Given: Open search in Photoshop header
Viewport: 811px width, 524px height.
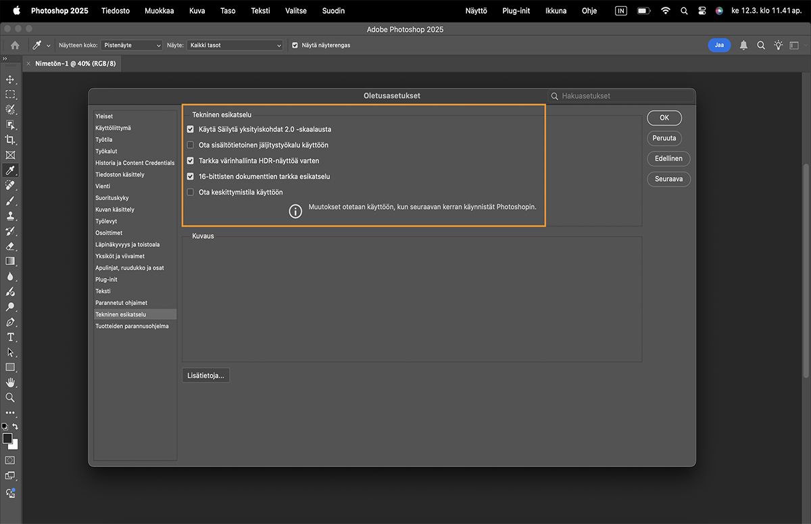Looking at the screenshot, I should tap(761, 45).
